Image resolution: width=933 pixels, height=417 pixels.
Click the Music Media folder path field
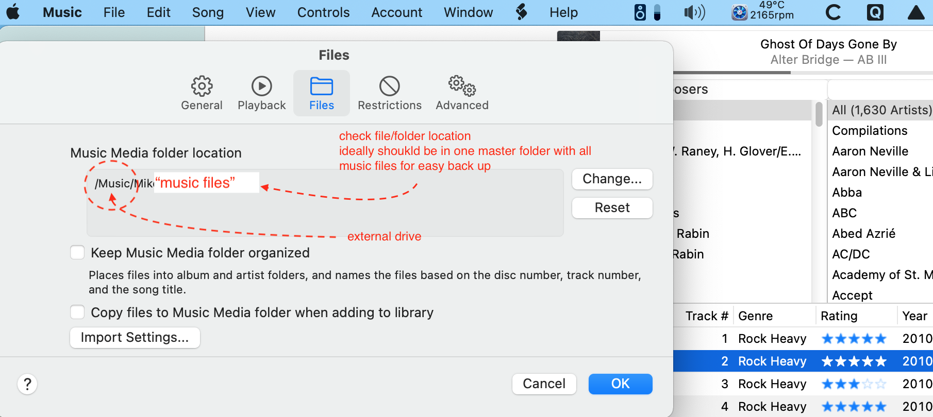(325, 203)
